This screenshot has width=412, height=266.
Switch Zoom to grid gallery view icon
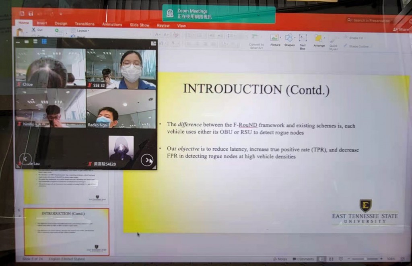pyautogui.click(x=44, y=41)
